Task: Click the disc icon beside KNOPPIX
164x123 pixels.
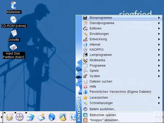Action: pyautogui.click(x=85, y=50)
